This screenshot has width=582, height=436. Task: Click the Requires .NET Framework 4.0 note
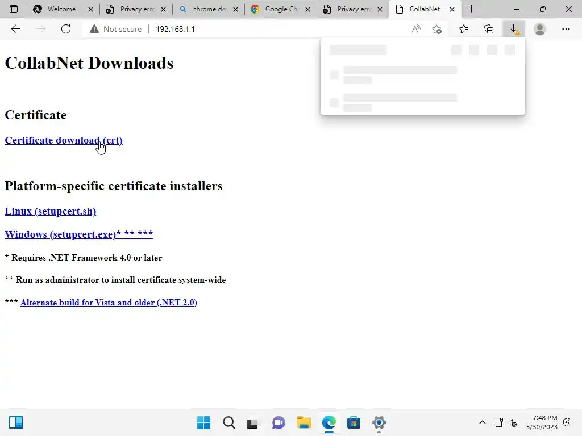pos(84,258)
